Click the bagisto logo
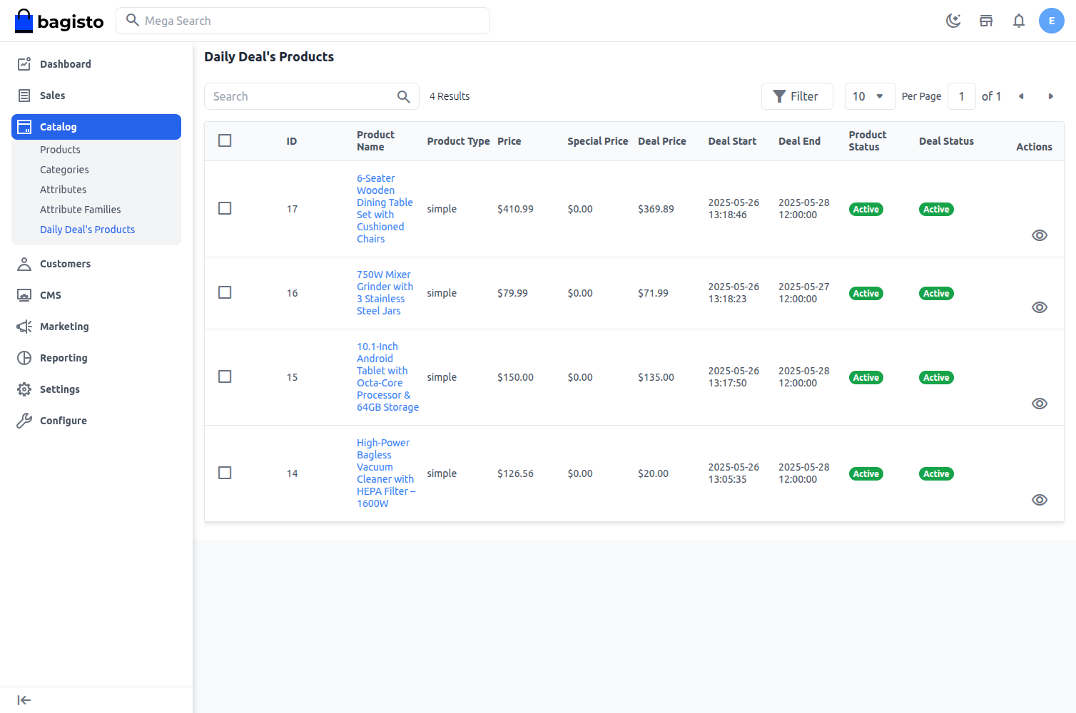 point(59,21)
